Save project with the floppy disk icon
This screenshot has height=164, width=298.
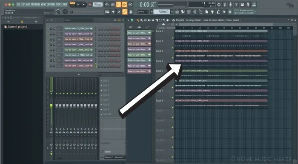tap(242, 5)
